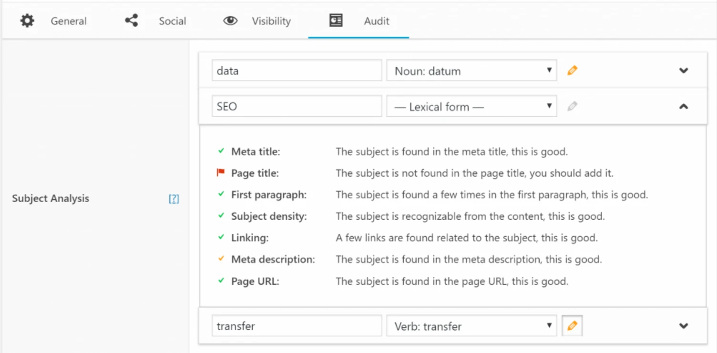Expand the transfer subject row chevron
The width and height of the screenshot is (717, 353).
684,326
